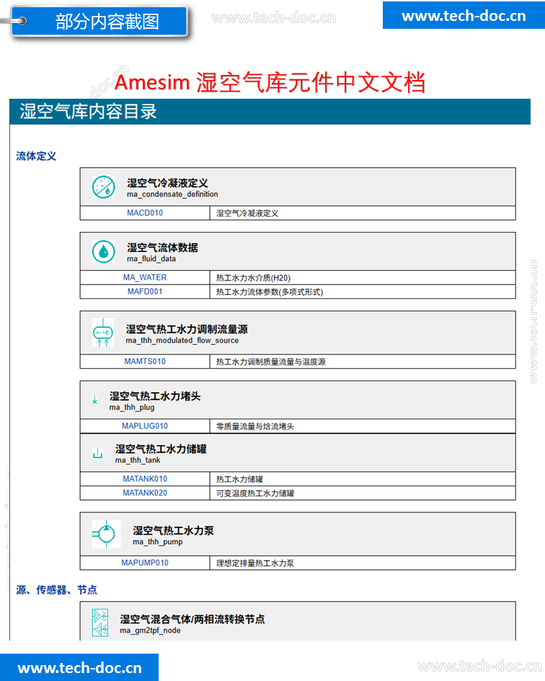
Task: Select the 湿空气热工水力调制流量源 title
Action: (187, 329)
